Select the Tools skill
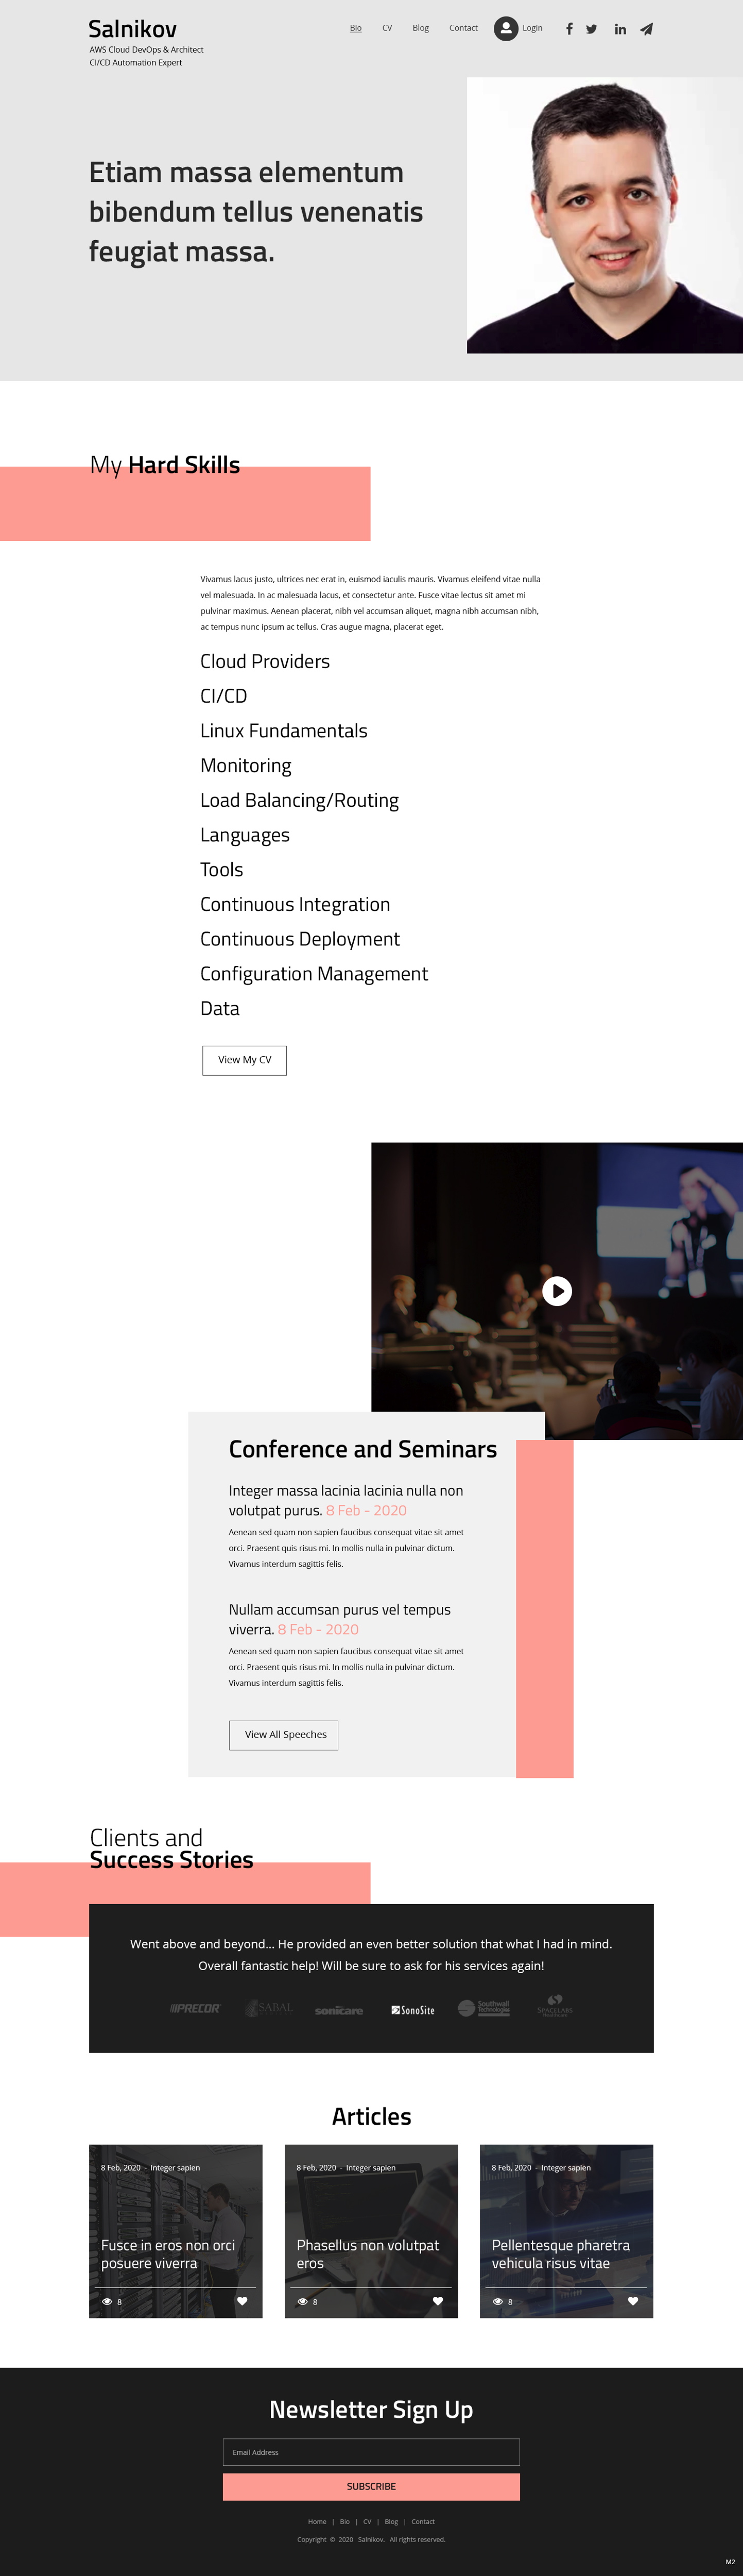The image size is (743, 2576). (222, 870)
